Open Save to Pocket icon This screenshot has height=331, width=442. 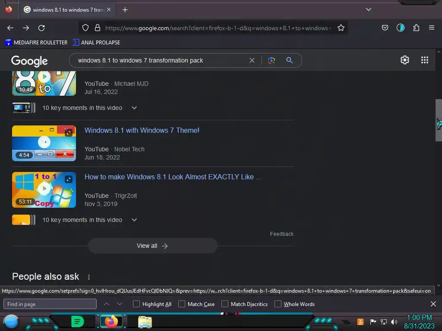tap(385, 28)
